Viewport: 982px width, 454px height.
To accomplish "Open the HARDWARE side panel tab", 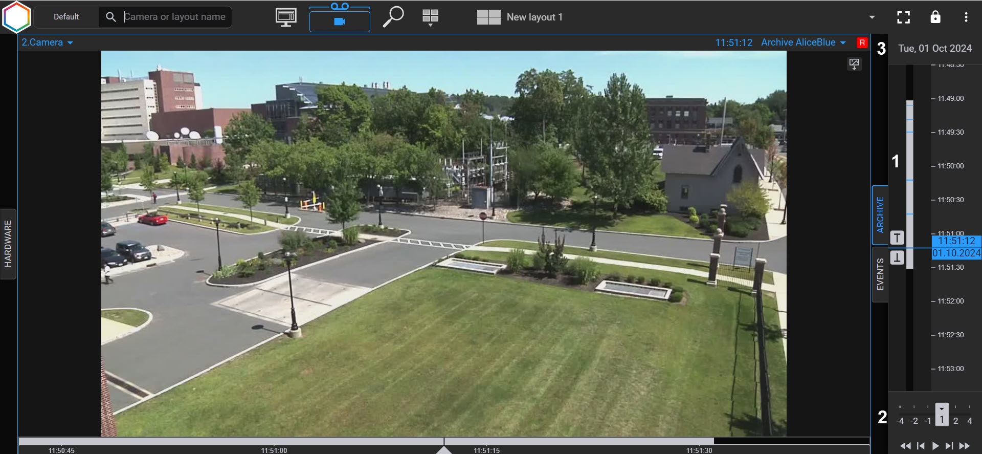I will (x=8, y=244).
